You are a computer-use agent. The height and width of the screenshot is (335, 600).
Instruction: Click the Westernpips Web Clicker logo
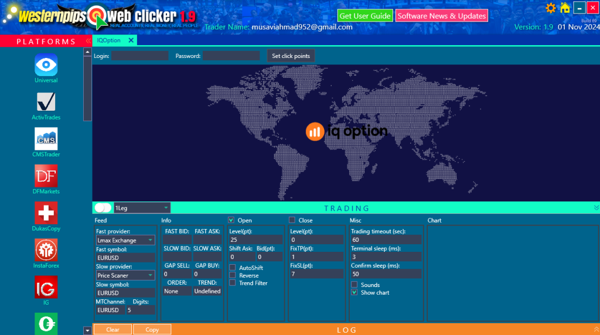tap(101, 16)
